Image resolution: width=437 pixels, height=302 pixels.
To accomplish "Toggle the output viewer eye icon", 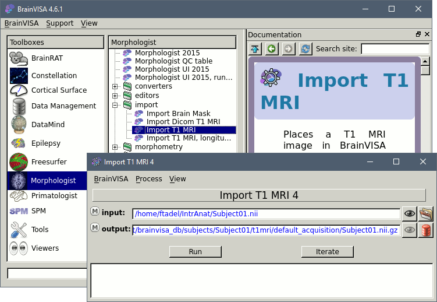I will (x=410, y=230).
